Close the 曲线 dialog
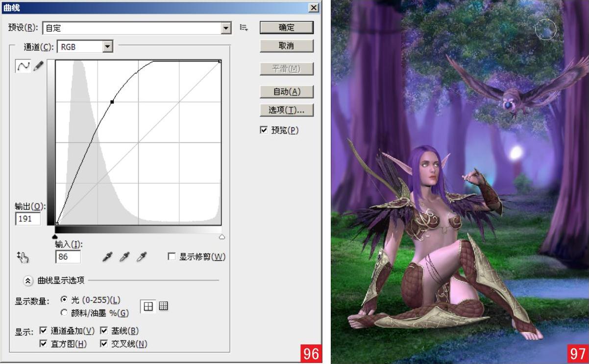The height and width of the screenshot is (364, 589). click(314, 8)
